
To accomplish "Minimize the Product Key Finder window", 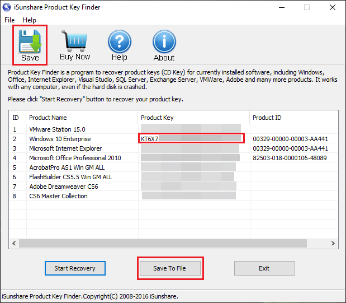I will tap(282, 7).
